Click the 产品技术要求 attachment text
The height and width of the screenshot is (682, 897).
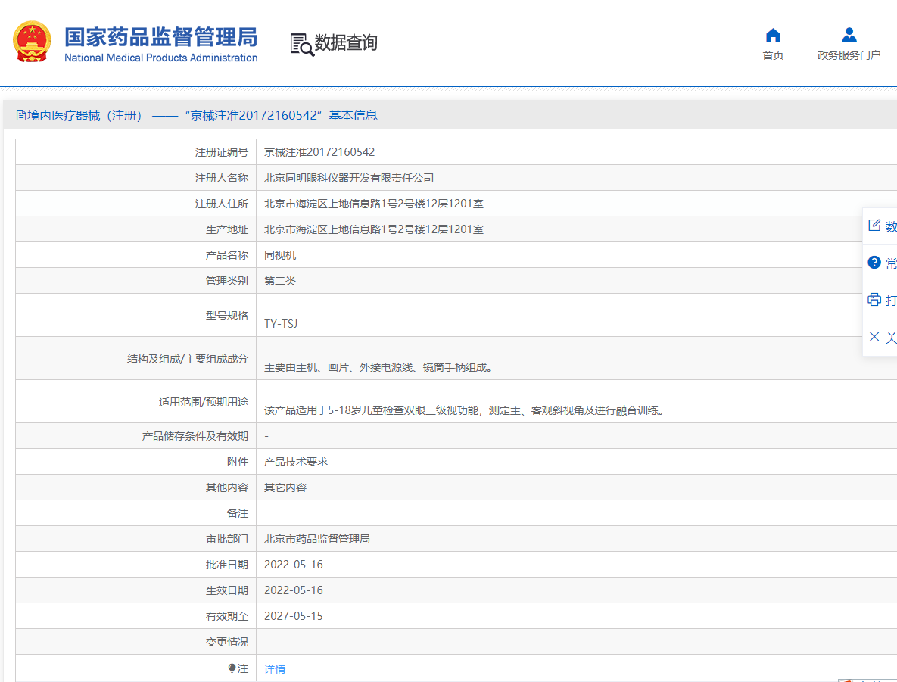[296, 462]
